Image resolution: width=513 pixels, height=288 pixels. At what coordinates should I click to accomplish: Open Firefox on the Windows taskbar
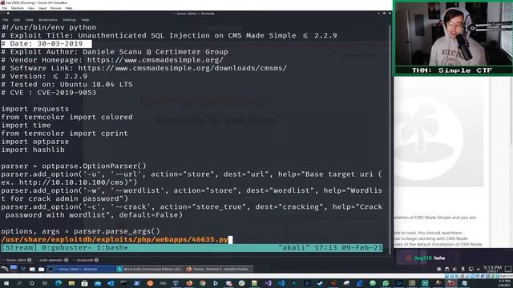[x=189, y=283]
